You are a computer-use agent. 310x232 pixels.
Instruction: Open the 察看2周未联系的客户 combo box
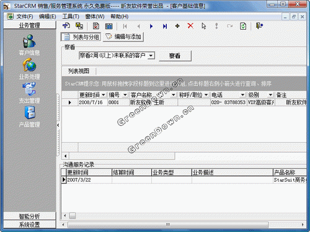click(x=117, y=55)
